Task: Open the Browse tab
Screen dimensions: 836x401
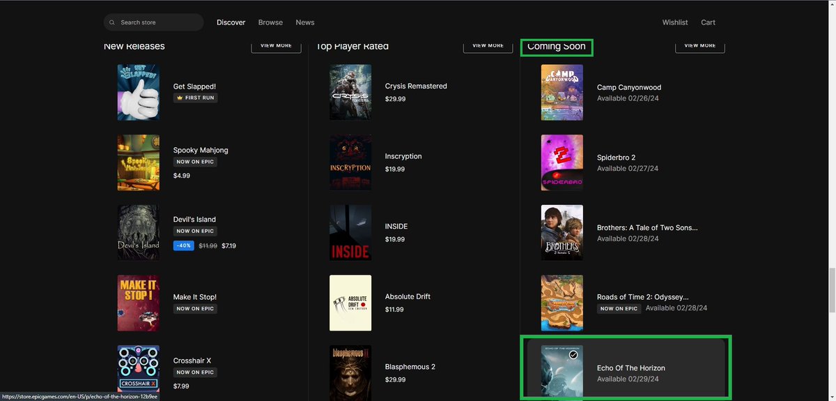Action: (x=270, y=22)
